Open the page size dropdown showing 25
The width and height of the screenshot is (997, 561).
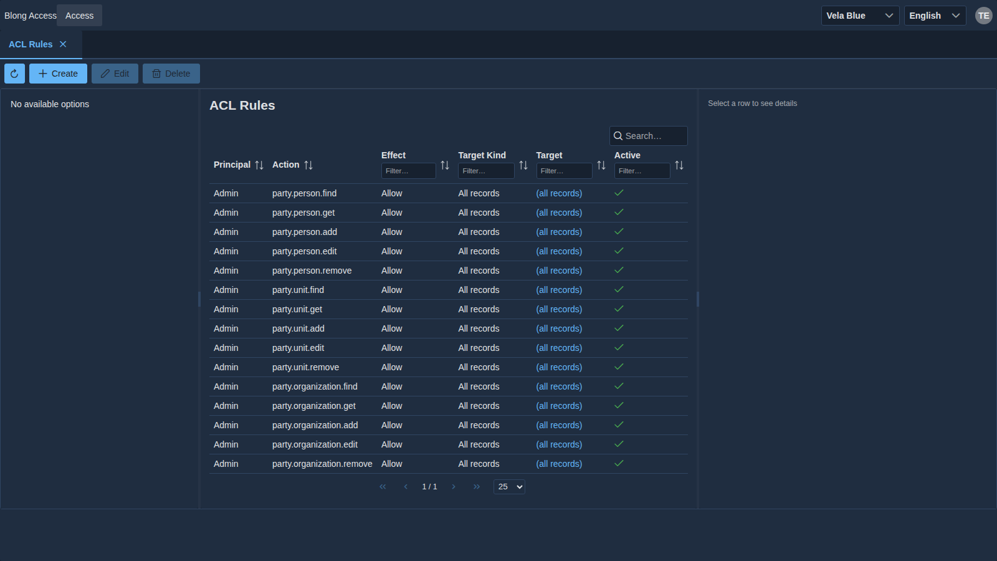coord(509,487)
